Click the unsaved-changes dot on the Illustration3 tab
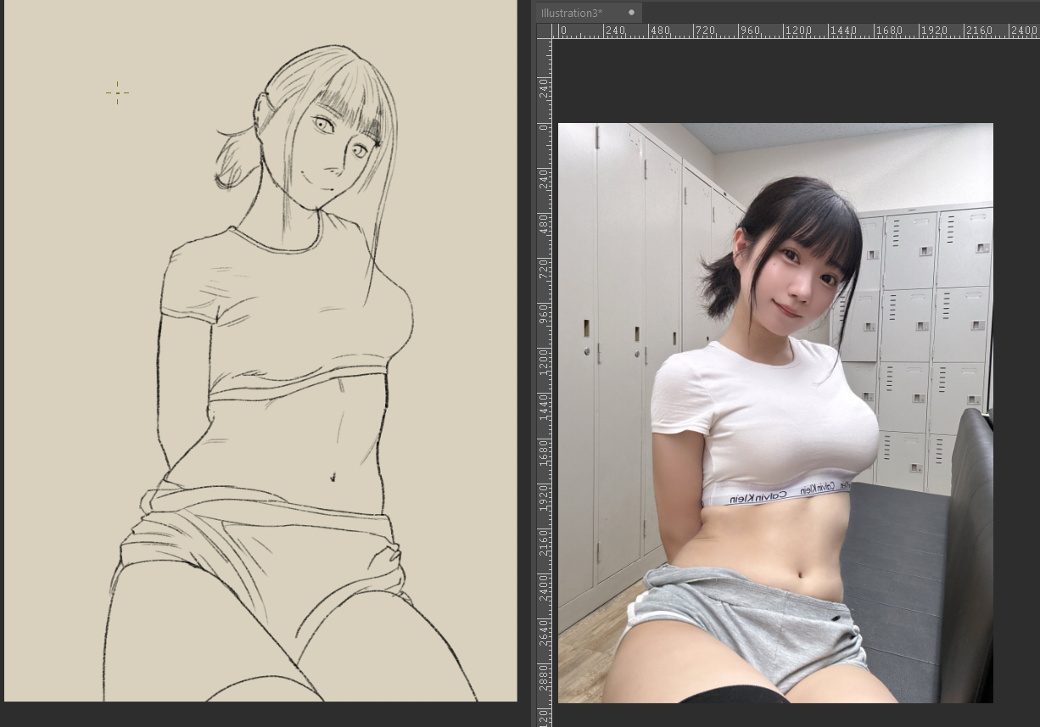The width and height of the screenshot is (1040, 727). click(x=631, y=13)
